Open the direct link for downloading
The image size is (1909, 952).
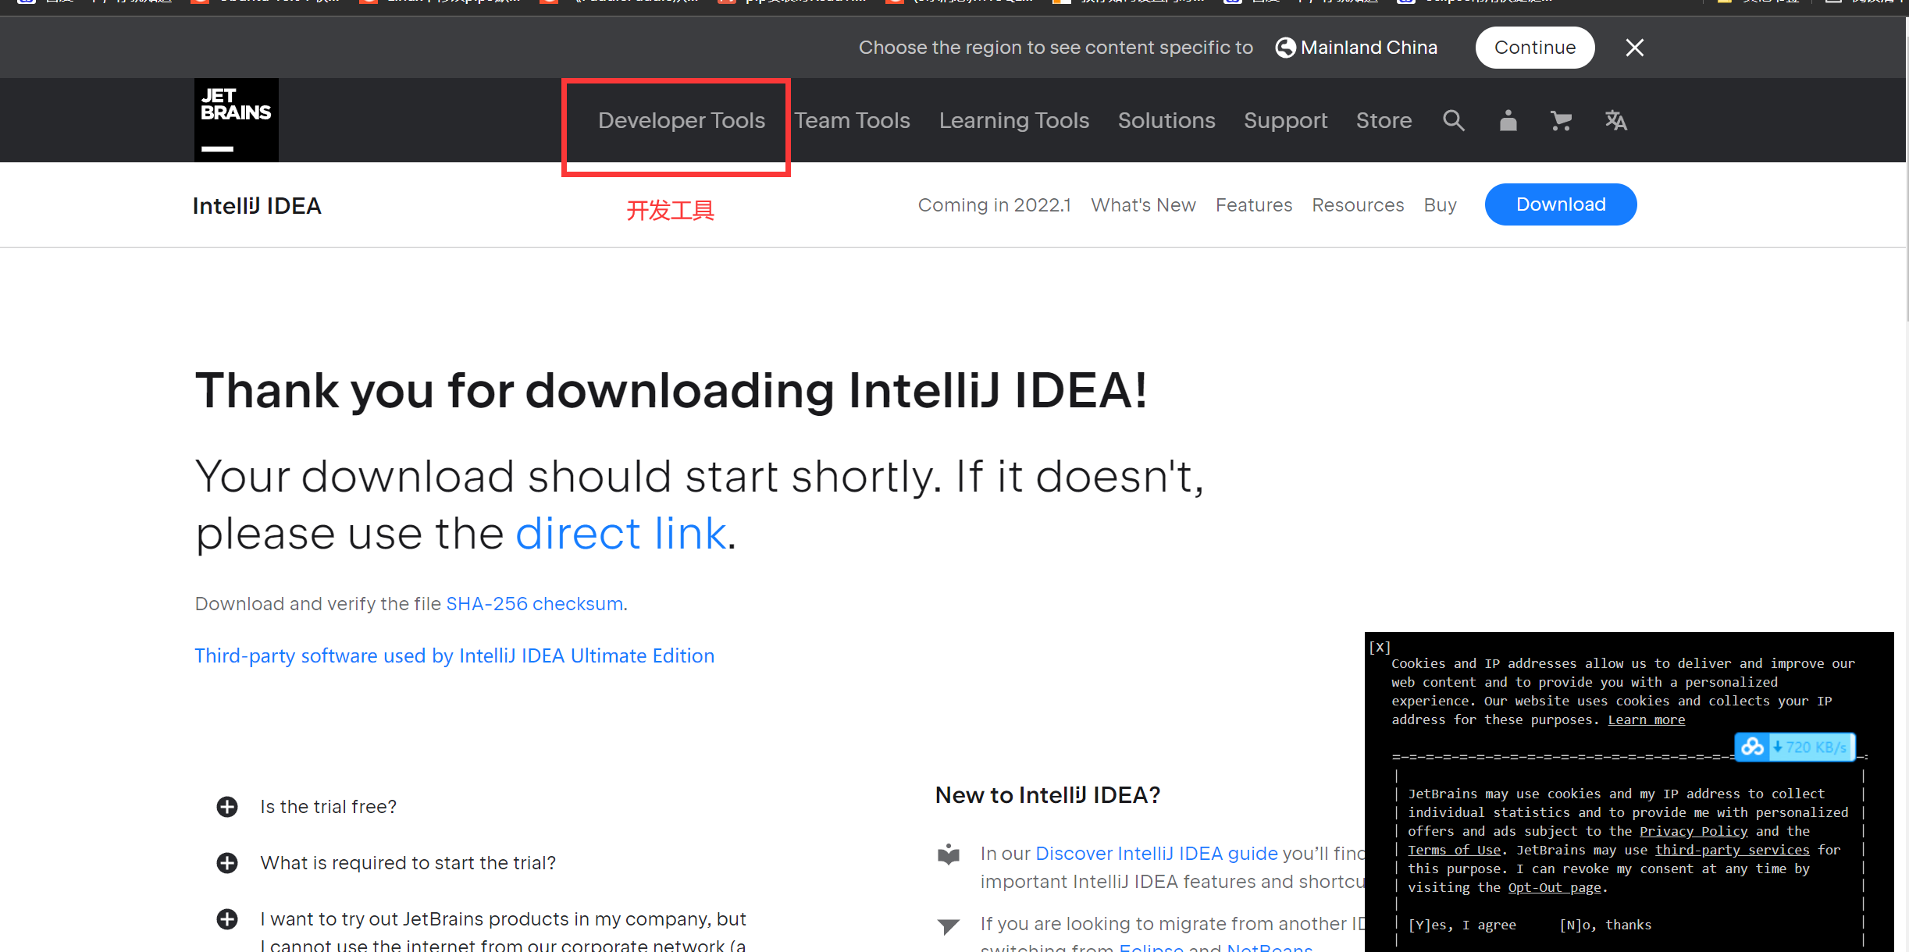[621, 533]
